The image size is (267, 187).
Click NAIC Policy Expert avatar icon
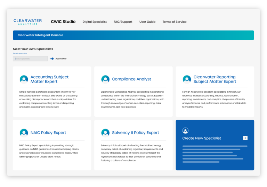pos(24,133)
